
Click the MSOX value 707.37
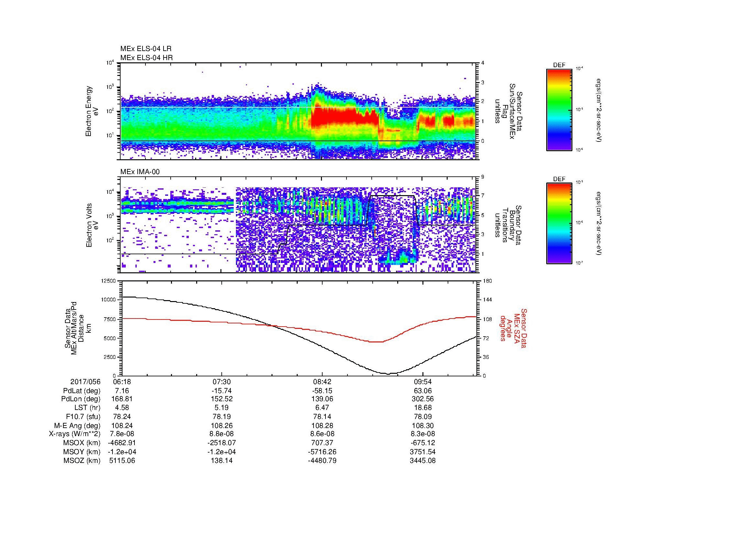(322, 443)
